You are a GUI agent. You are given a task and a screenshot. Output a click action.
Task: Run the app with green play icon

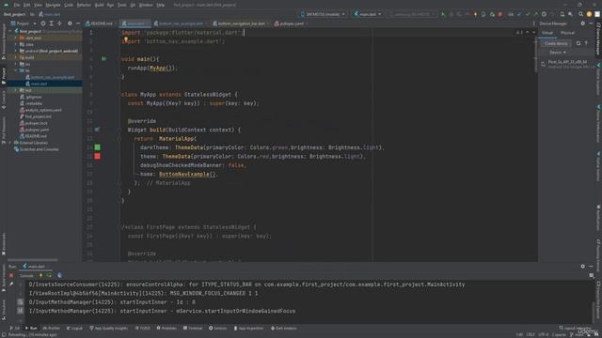tap(443, 14)
